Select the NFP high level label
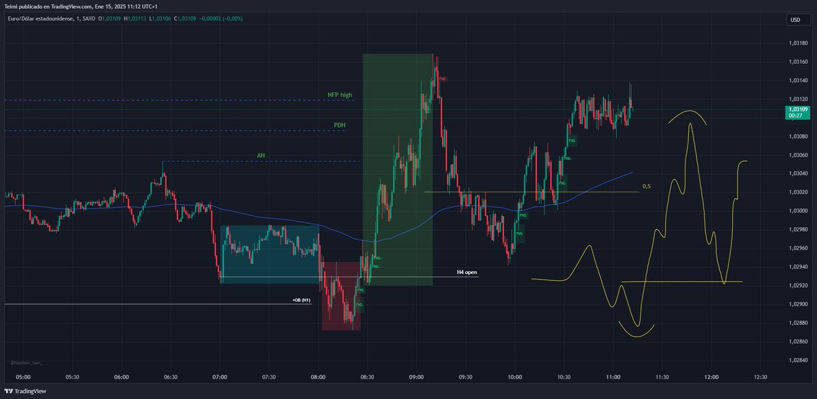 [340, 95]
